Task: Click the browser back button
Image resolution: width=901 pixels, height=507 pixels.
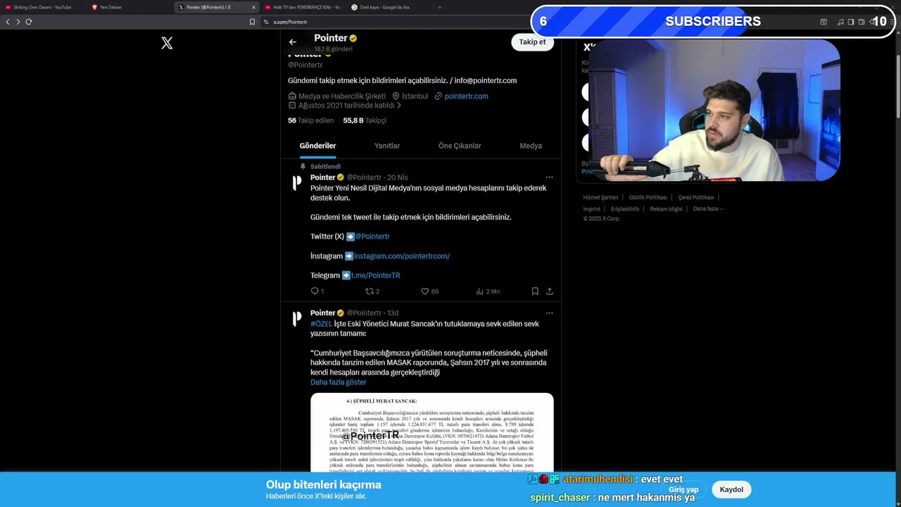Action: pyautogui.click(x=8, y=22)
